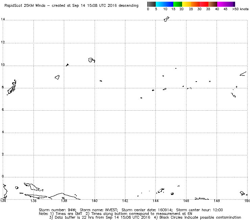Click the '136' longitude axis label
Image resolution: width=250 pixels, height=220 pixels.
point(33,201)
